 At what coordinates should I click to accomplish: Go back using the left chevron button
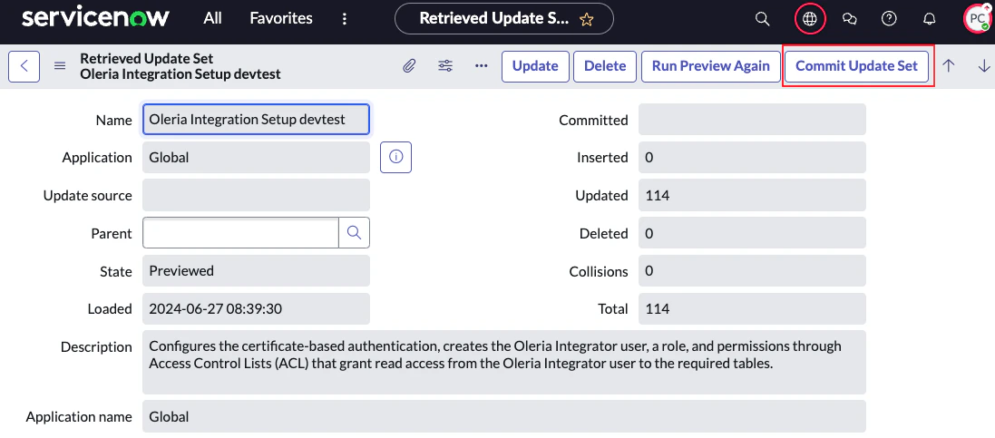tap(24, 66)
